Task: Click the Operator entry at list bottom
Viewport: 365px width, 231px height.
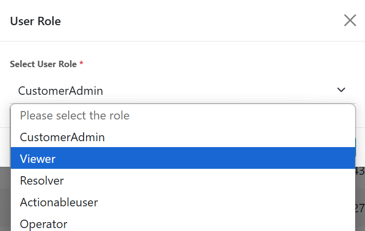Action: [44, 224]
